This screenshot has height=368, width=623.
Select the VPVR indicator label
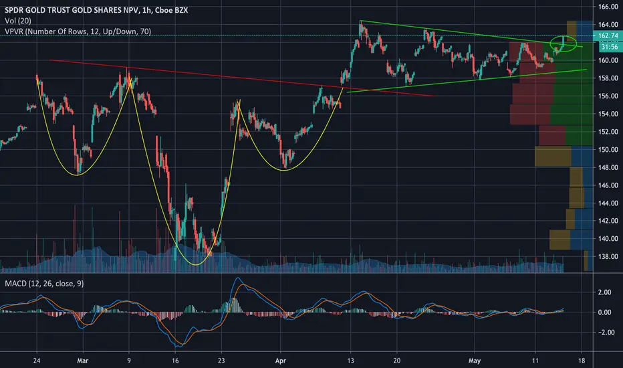click(78, 31)
